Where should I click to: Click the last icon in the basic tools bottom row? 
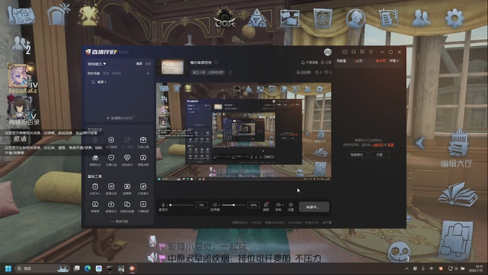[x=143, y=204]
